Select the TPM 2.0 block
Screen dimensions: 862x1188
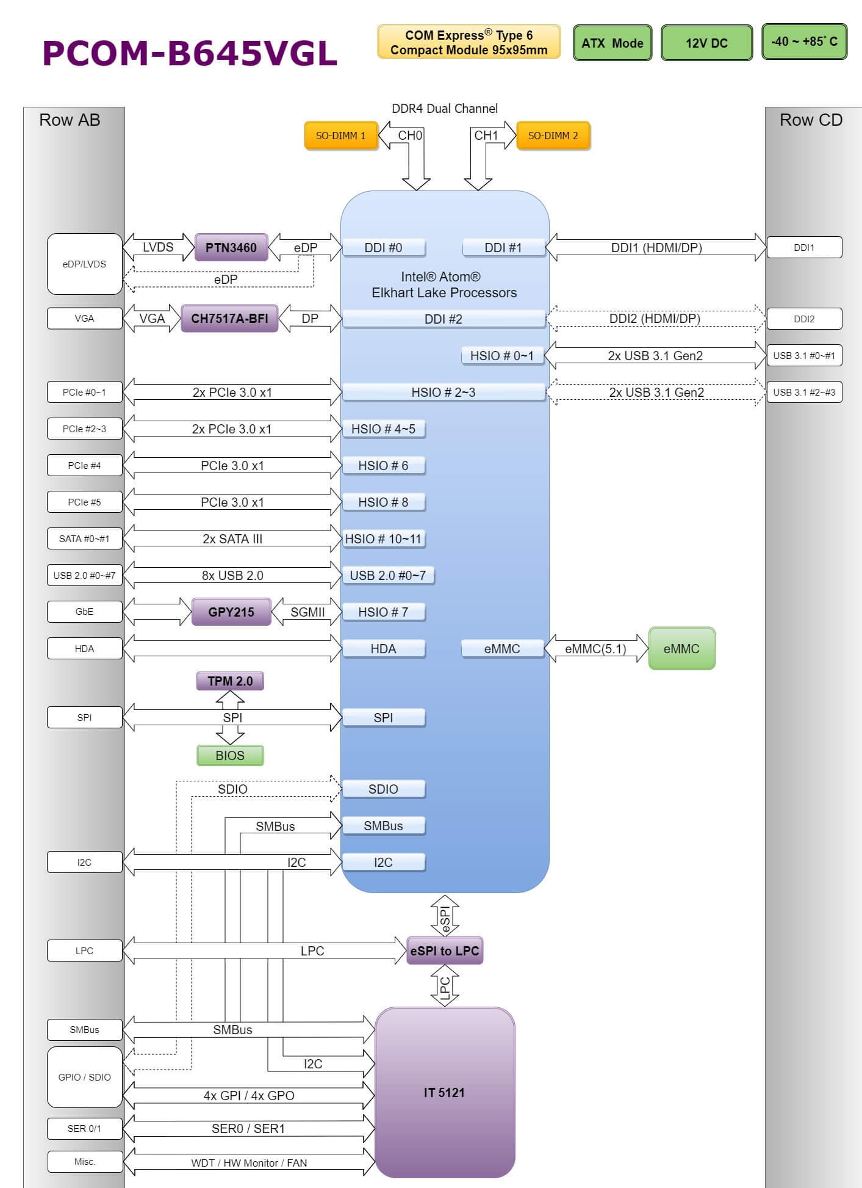point(230,681)
